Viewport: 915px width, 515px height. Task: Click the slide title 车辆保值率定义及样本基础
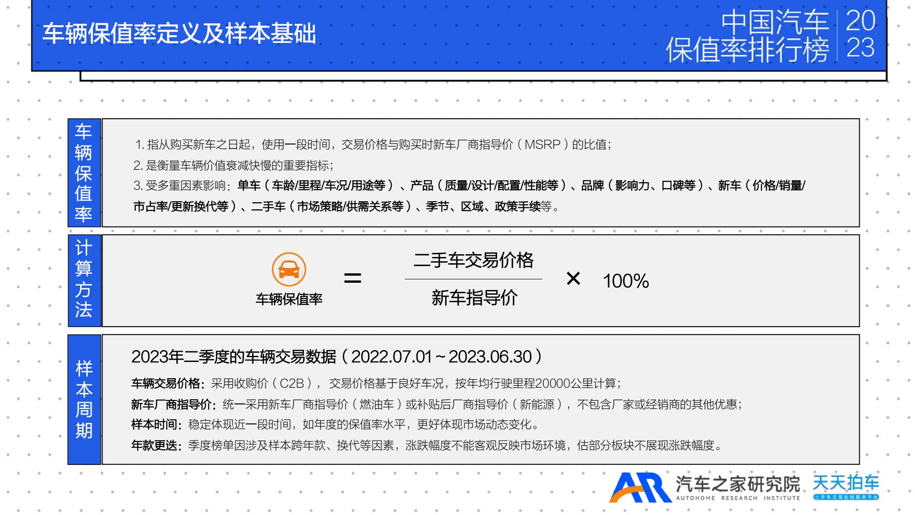click(179, 34)
